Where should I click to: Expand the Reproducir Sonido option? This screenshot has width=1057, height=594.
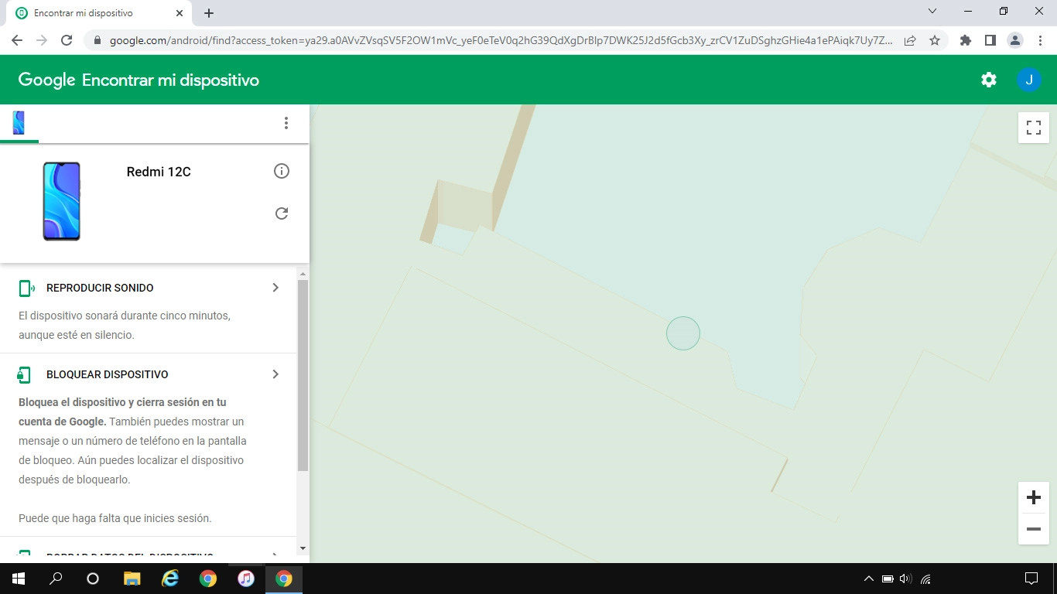pyautogui.click(x=275, y=288)
